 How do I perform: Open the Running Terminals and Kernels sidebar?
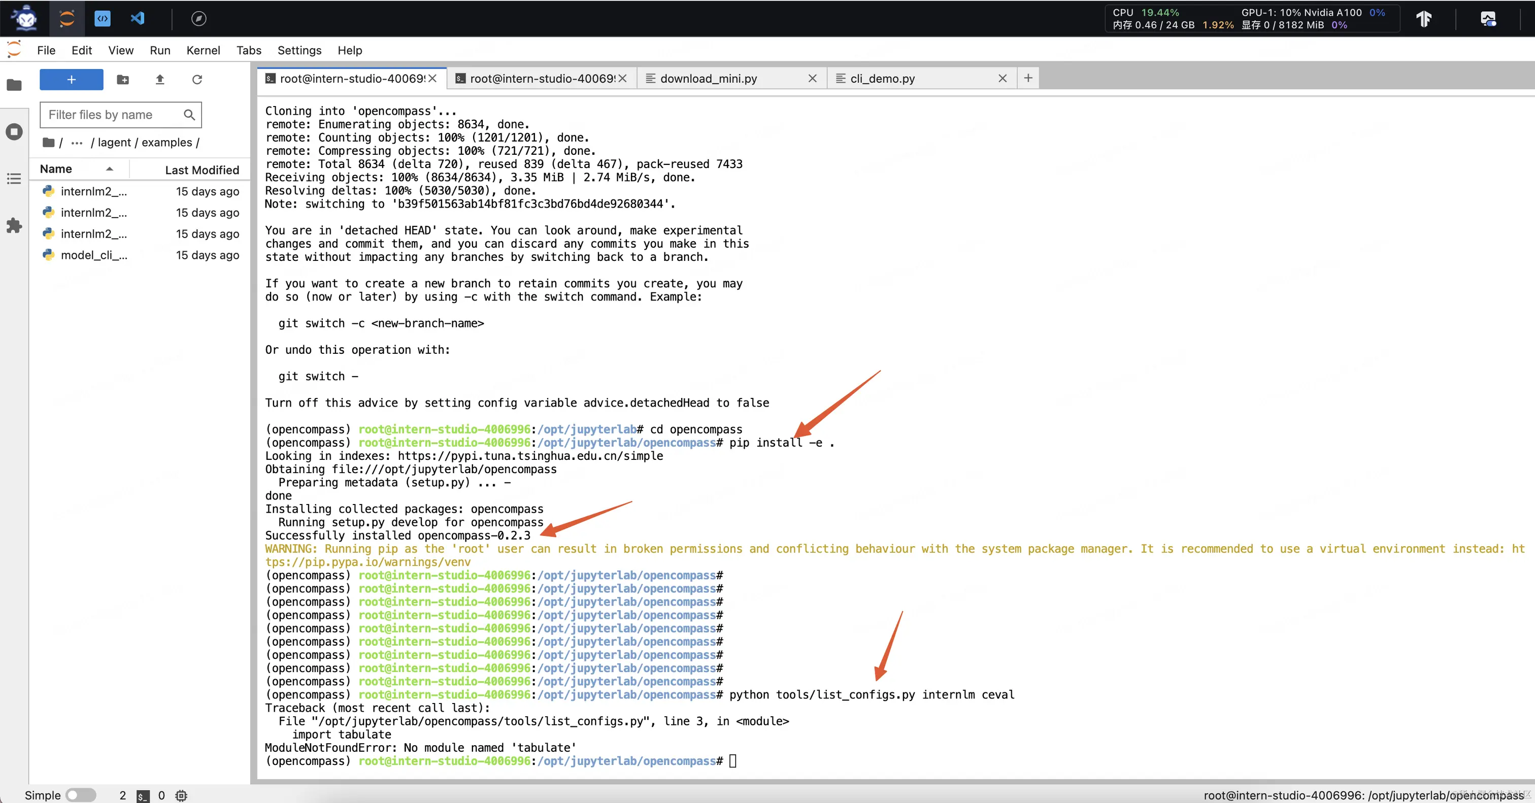[x=14, y=131]
